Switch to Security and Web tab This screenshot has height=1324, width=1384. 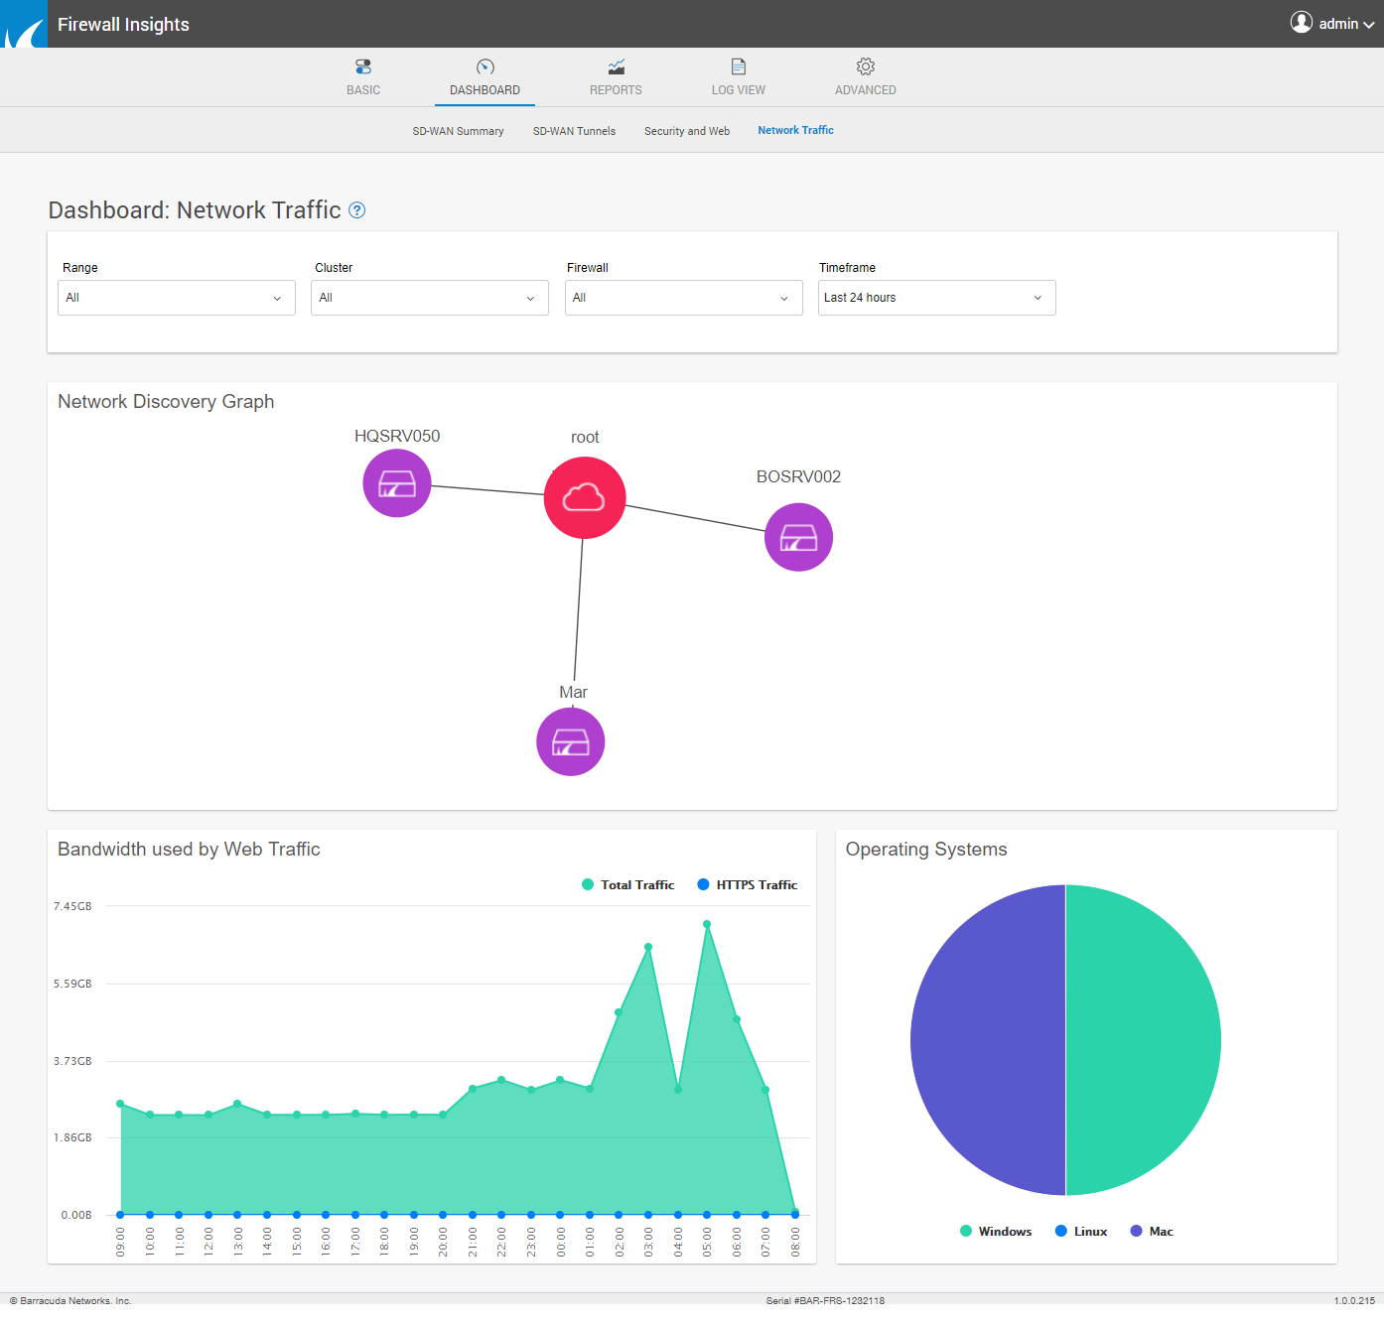click(x=687, y=131)
